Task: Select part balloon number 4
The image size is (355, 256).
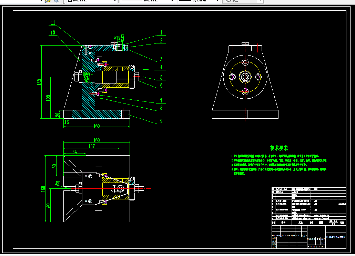Action: (161, 67)
